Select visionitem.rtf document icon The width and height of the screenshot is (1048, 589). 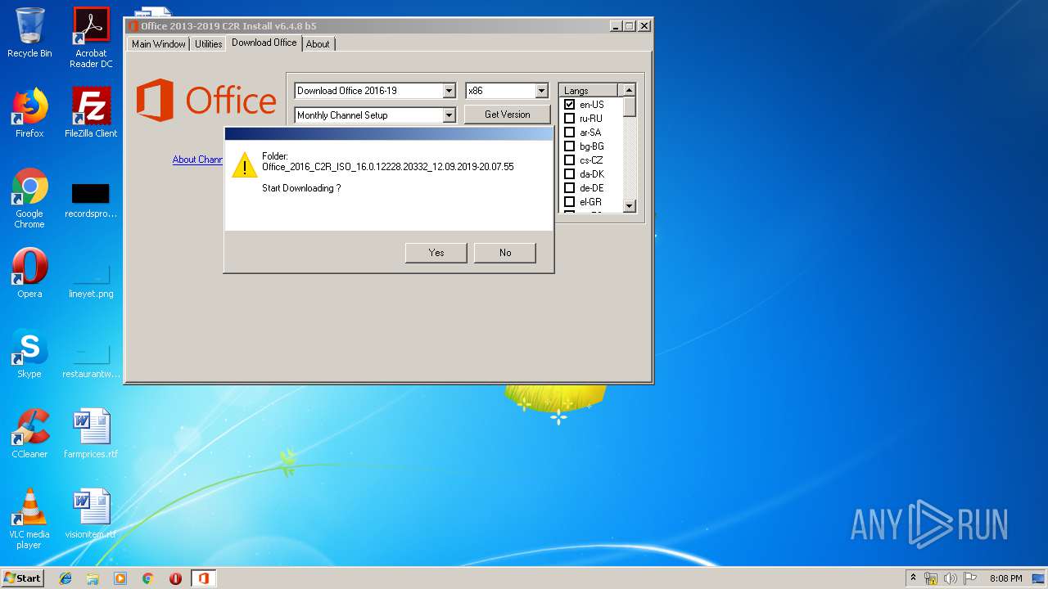(x=91, y=514)
